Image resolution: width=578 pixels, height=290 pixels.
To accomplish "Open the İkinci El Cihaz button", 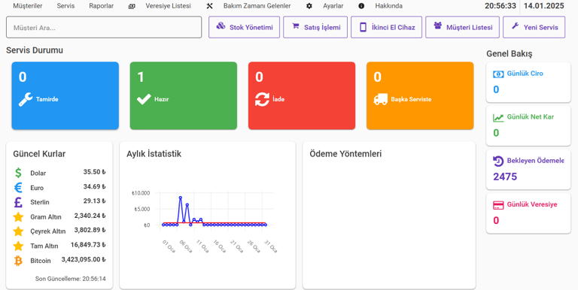I will pos(386,27).
